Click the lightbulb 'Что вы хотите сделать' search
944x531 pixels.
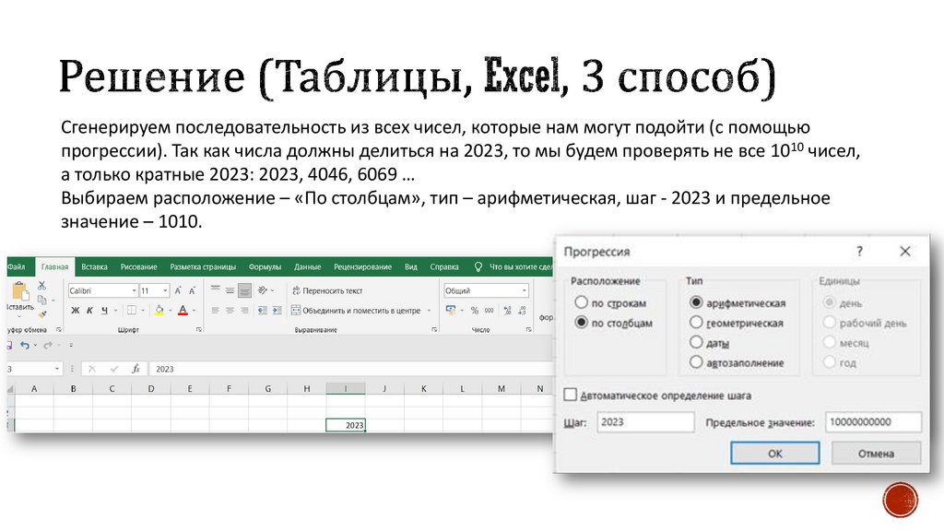point(478,266)
